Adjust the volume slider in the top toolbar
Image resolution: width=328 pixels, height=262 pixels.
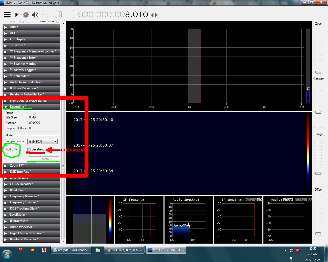coord(60,14)
